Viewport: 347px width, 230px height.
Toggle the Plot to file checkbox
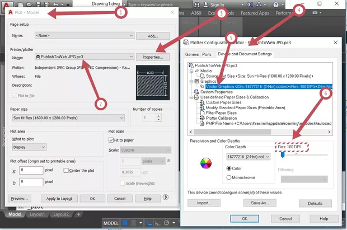(x=15, y=95)
